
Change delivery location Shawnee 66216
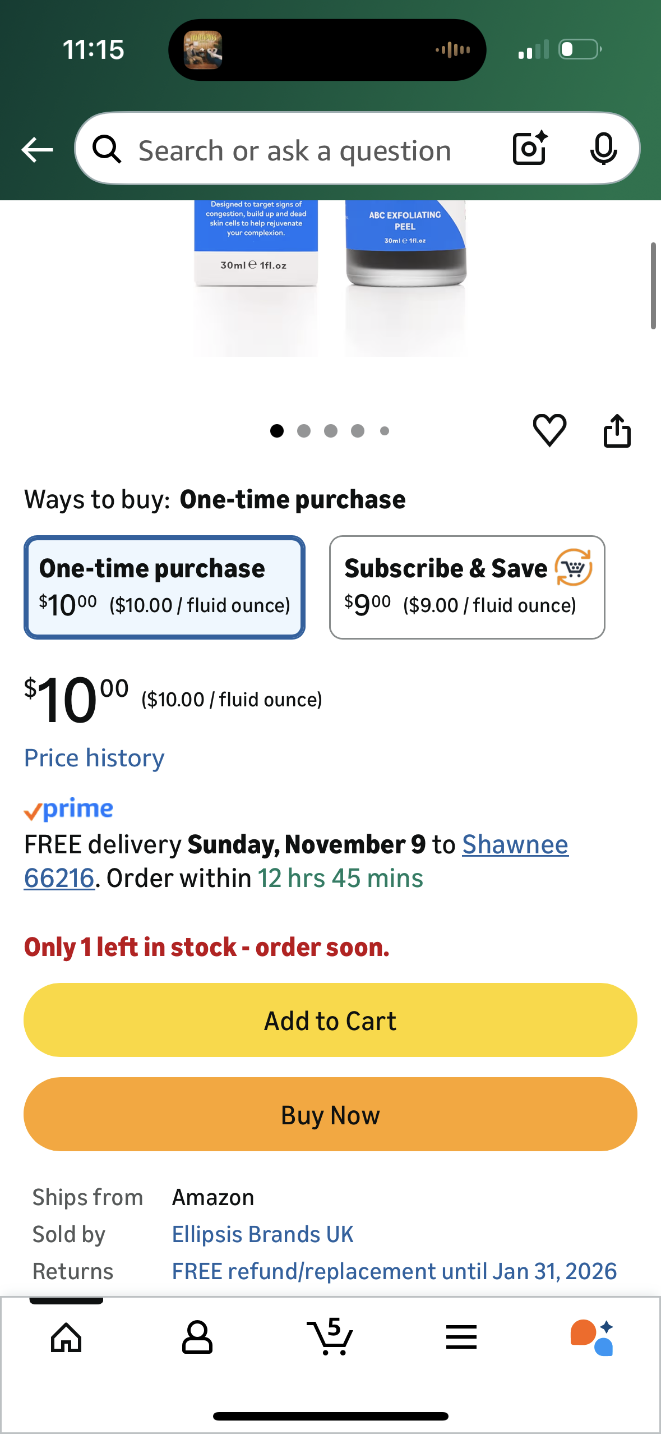[515, 845]
